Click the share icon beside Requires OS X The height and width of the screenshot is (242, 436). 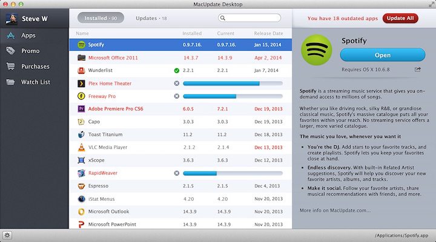[x=418, y=70]
